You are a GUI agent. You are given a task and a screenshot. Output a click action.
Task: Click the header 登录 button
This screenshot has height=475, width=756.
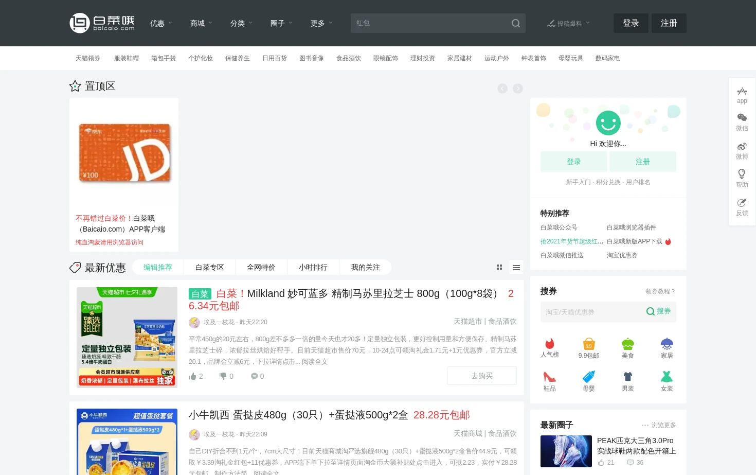tap(631, 23)
